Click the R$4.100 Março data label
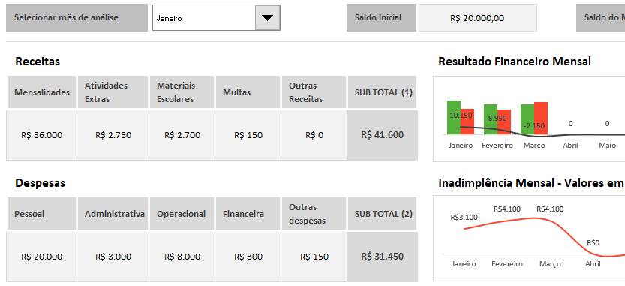Image resolution: width=625 pixels, height=286 pixels. tap(550, 209)
